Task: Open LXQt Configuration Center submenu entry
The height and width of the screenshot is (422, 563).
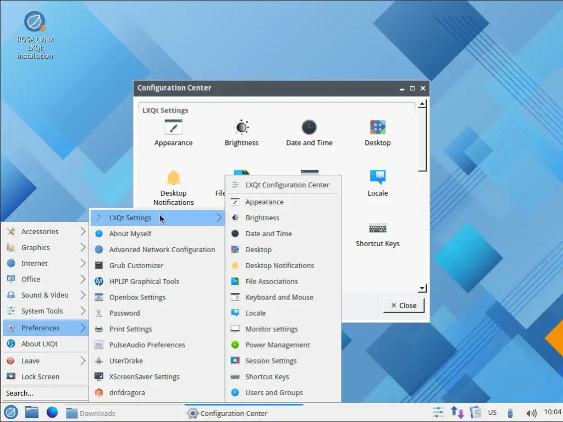Action: pos(283,185)
